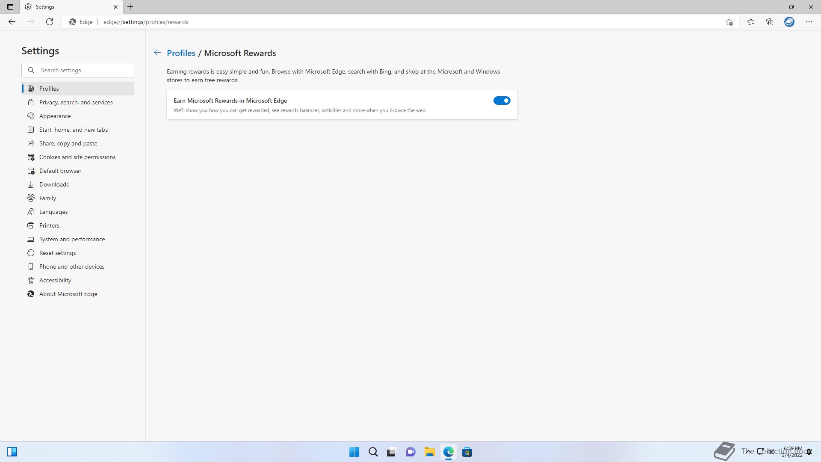Open the Profiles breadcrumb link
The image size is (821, 462).
(x=181, y=53)
